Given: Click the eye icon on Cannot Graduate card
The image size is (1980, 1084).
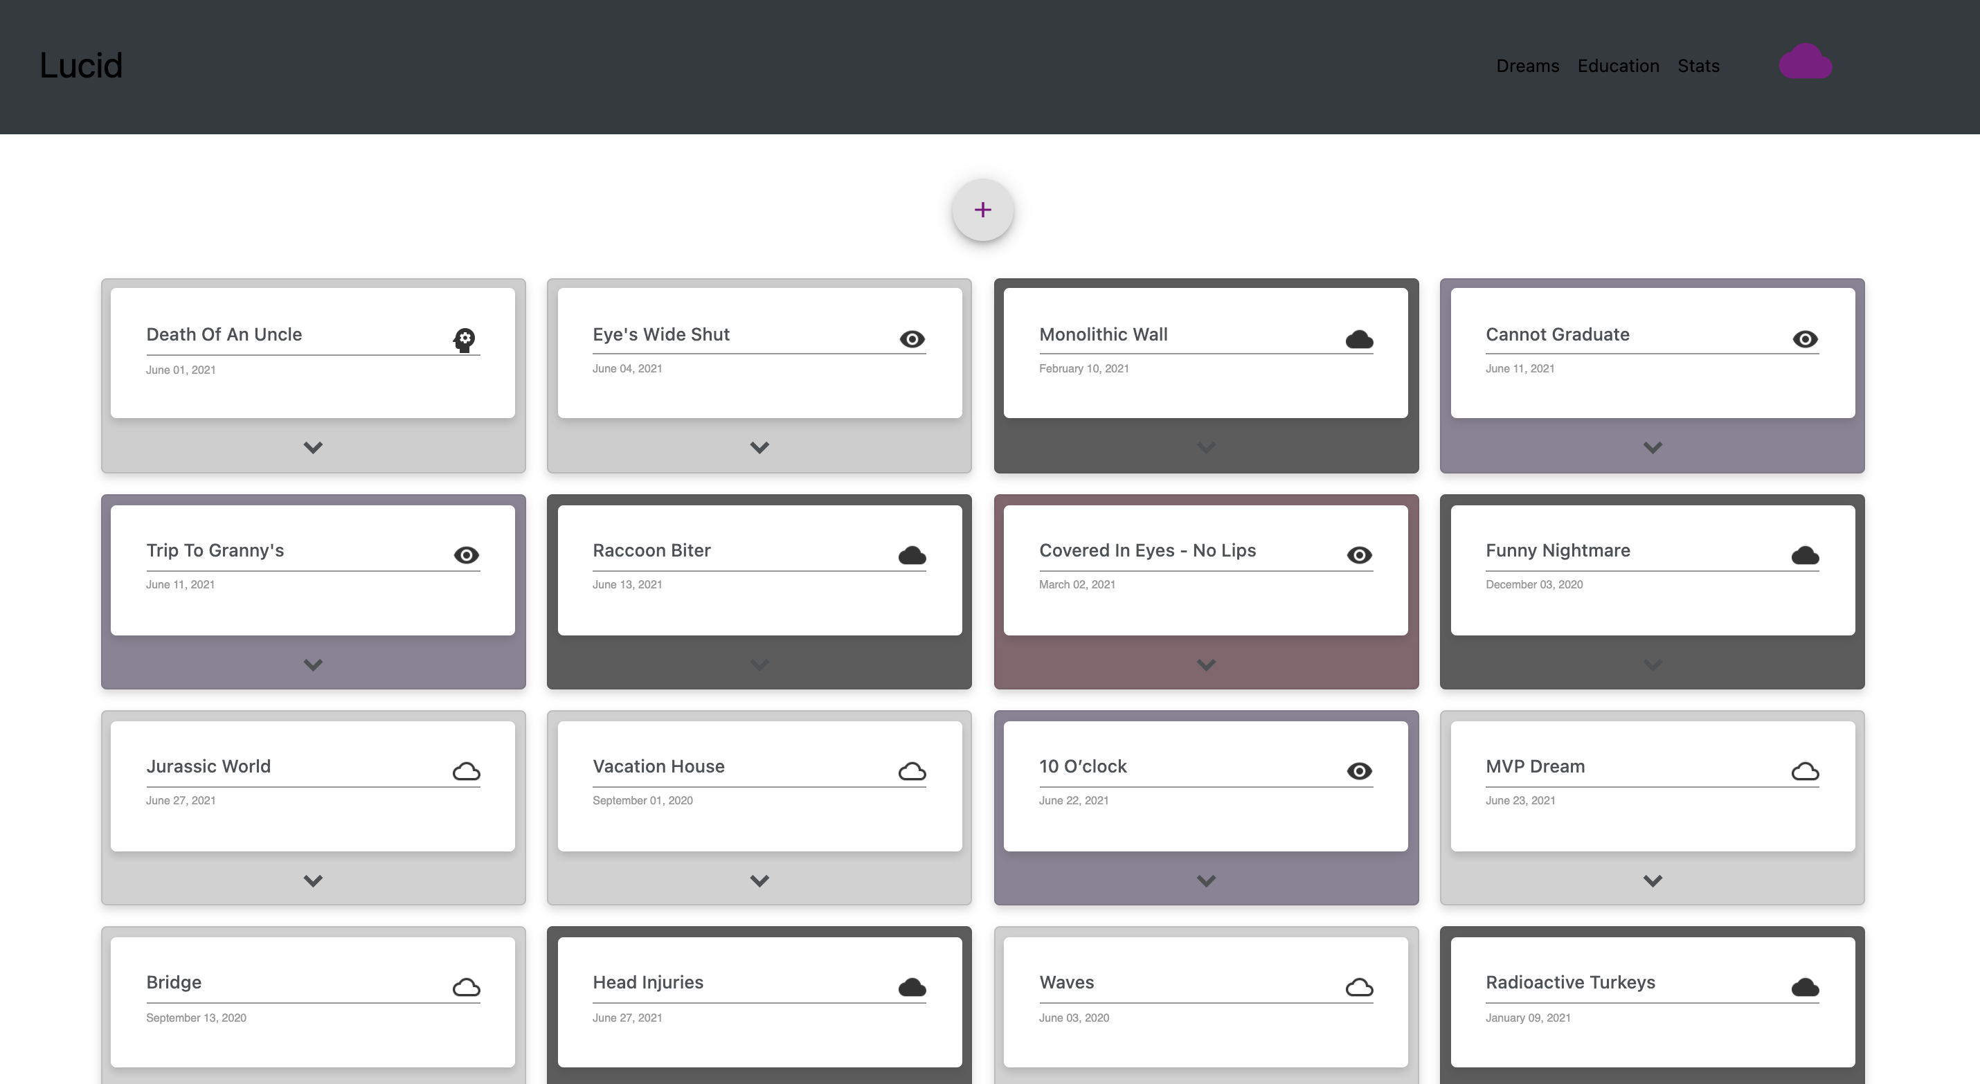Looking at the screenshot, I should pos(1805,339).
